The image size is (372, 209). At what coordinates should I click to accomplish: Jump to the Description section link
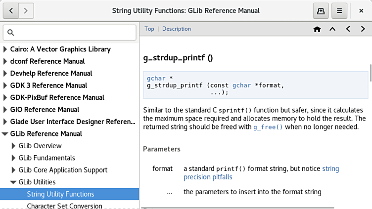pos(176,29)
